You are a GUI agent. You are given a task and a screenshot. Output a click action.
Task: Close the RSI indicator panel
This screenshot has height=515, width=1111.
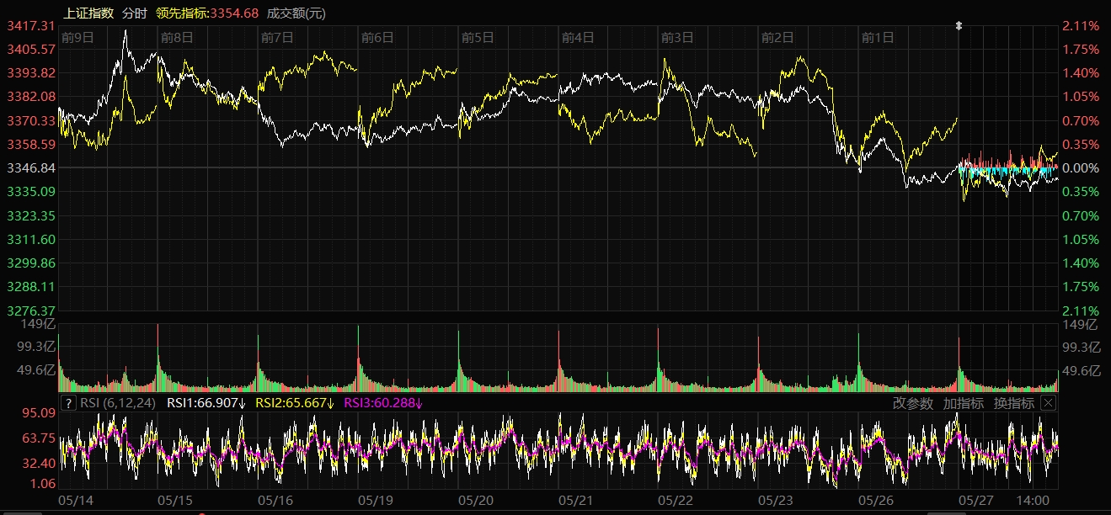pos(1048,403)
